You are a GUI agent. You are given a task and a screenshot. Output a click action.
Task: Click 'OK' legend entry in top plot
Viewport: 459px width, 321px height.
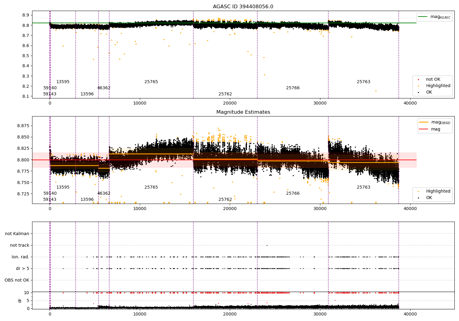(426, 92)
